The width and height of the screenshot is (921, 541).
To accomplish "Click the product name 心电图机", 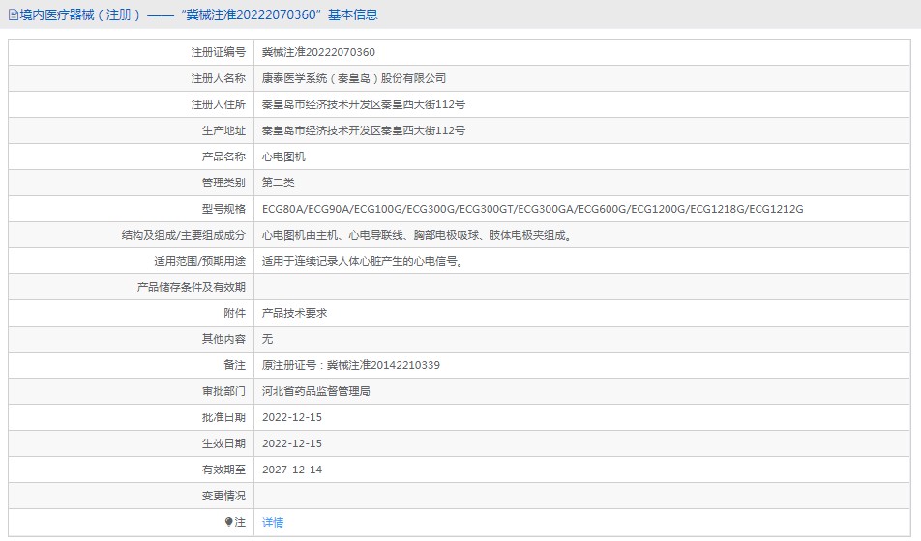I will click(x=283, y=157).
